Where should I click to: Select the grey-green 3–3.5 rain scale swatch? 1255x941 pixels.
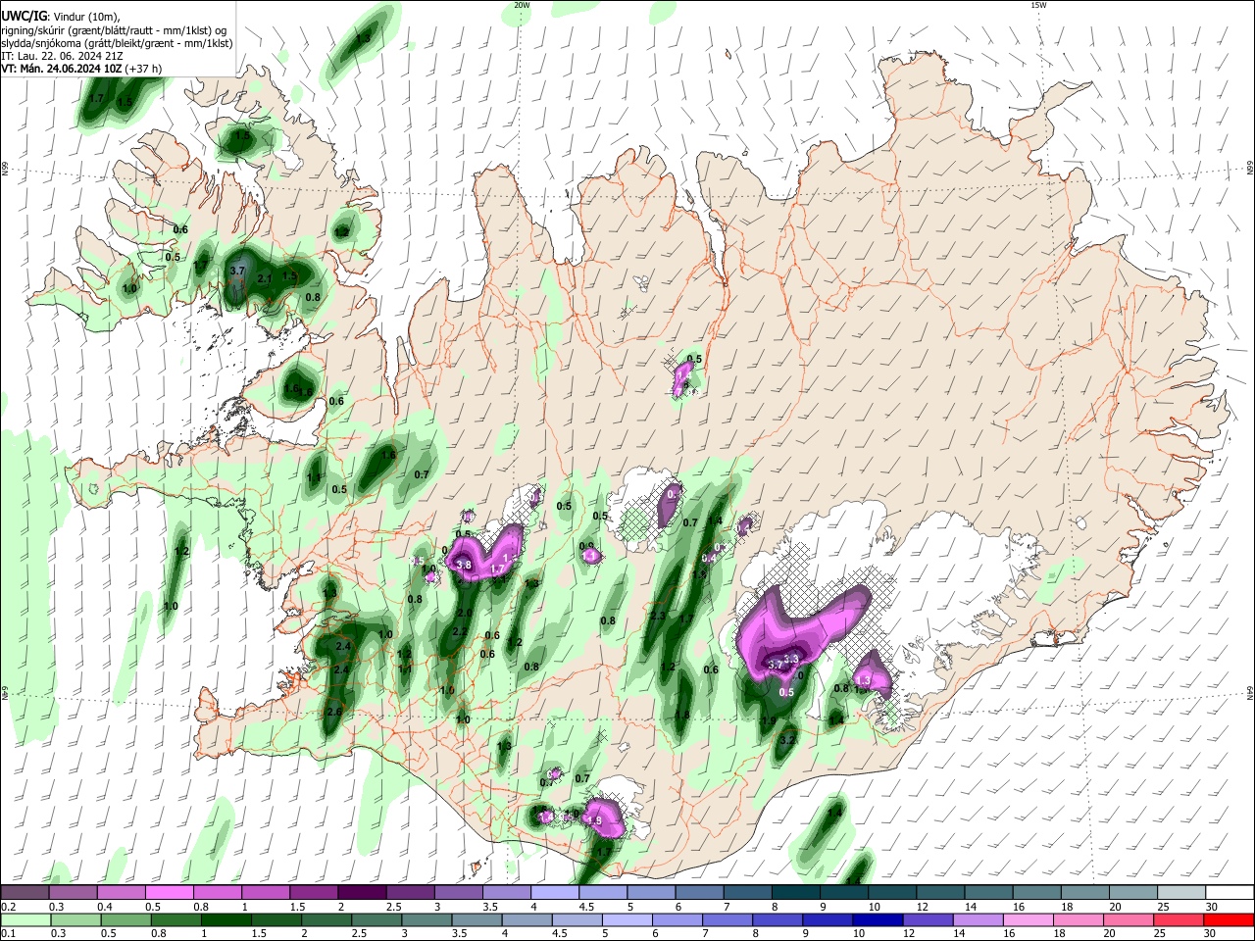426,919
